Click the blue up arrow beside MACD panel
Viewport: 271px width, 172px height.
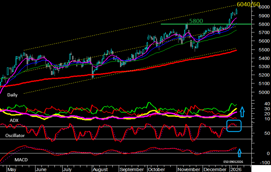coord(240,152)
